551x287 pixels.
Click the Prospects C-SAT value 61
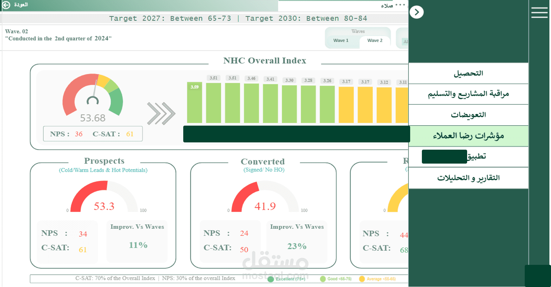pyautogui.click(x=83, y=250)
